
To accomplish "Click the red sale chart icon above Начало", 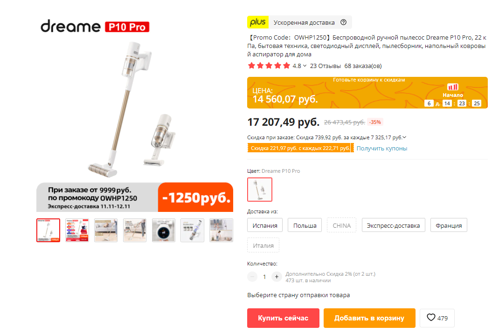I will pyautogui.click(x=452, y=87).
